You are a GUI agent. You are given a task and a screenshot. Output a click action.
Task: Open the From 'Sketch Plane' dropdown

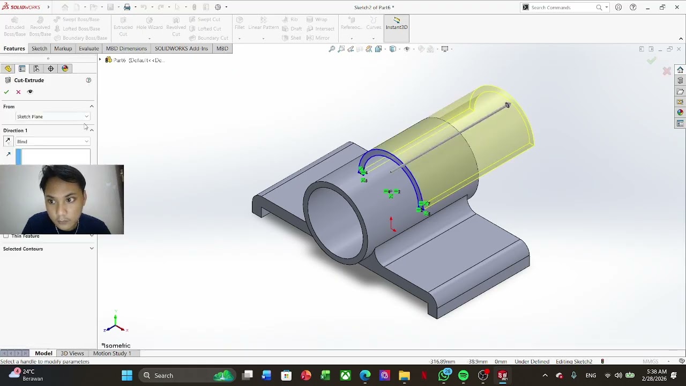(x=53, y=116)
